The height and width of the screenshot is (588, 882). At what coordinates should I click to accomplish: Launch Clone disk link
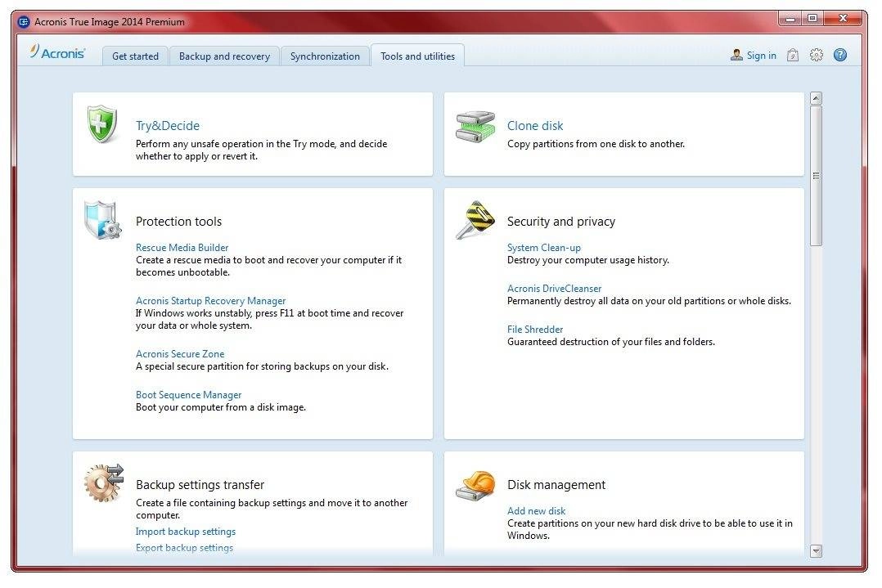click(535, 126)
